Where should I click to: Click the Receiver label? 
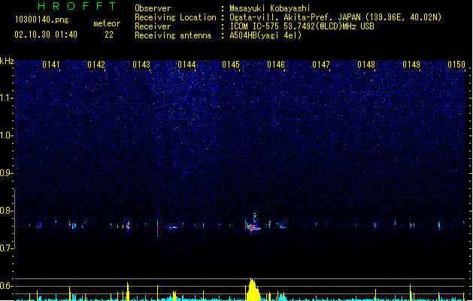click(x=153, y=26)
